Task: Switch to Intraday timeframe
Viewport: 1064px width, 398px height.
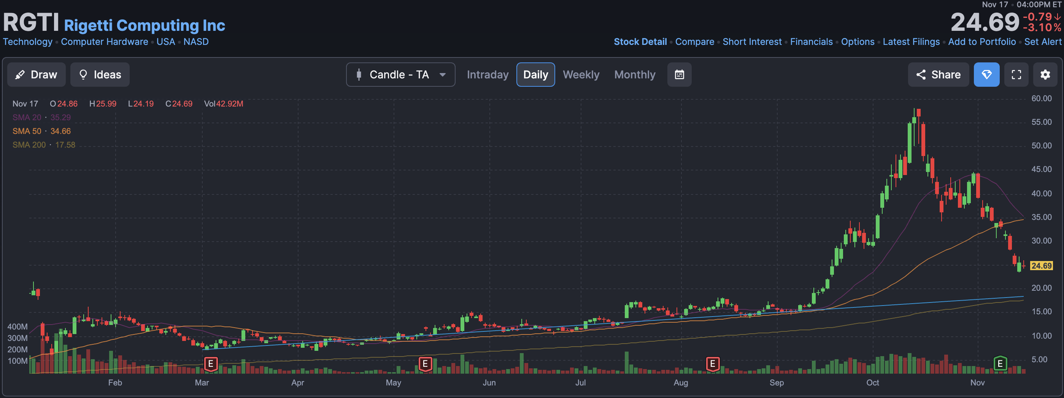Action: 488,75
